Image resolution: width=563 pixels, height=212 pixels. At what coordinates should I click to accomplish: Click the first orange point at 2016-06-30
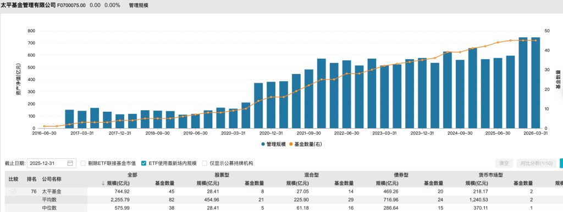44,126
